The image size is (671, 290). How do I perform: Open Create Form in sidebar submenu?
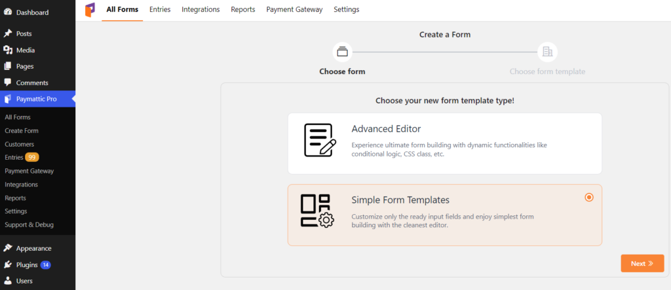22,130
